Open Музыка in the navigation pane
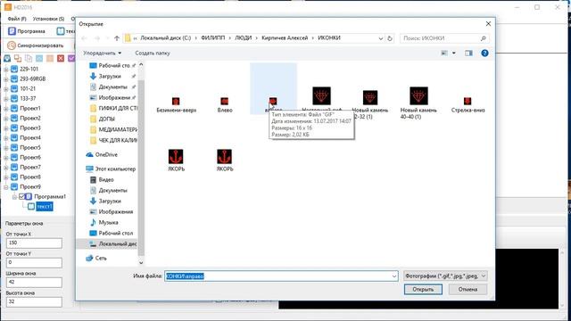The height and width of the screenshot is (321, 571). point(104,222)
